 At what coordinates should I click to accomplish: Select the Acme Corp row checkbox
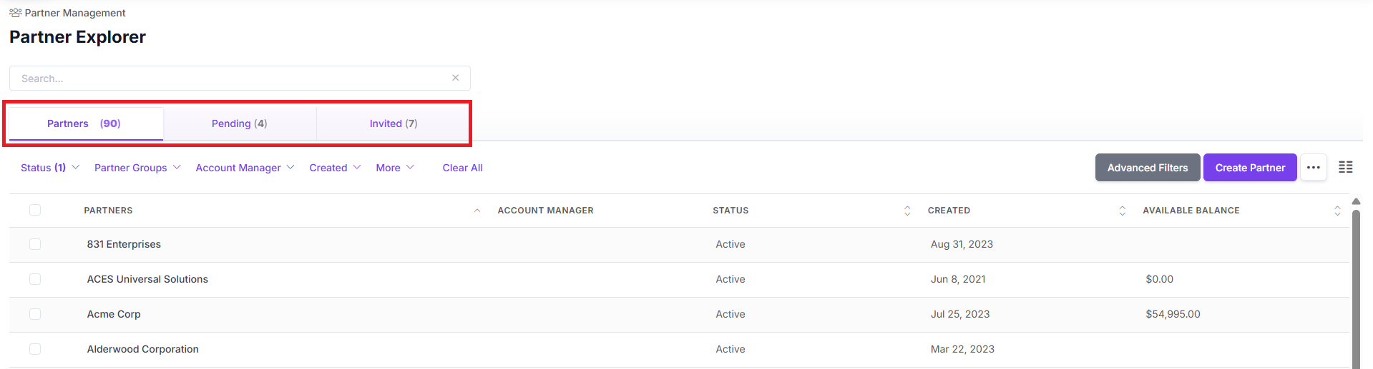[x=35, y=314]
